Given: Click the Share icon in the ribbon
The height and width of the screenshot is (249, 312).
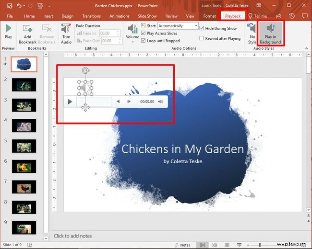Looking at the screenshot, I should 279,16.
